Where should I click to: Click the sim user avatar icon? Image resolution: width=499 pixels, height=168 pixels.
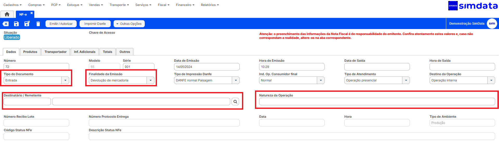[x=492, y=24]
